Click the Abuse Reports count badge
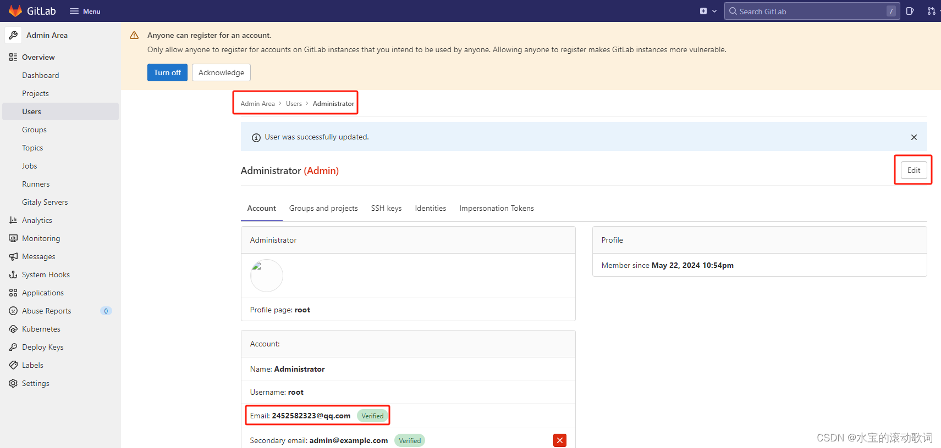 106,311
